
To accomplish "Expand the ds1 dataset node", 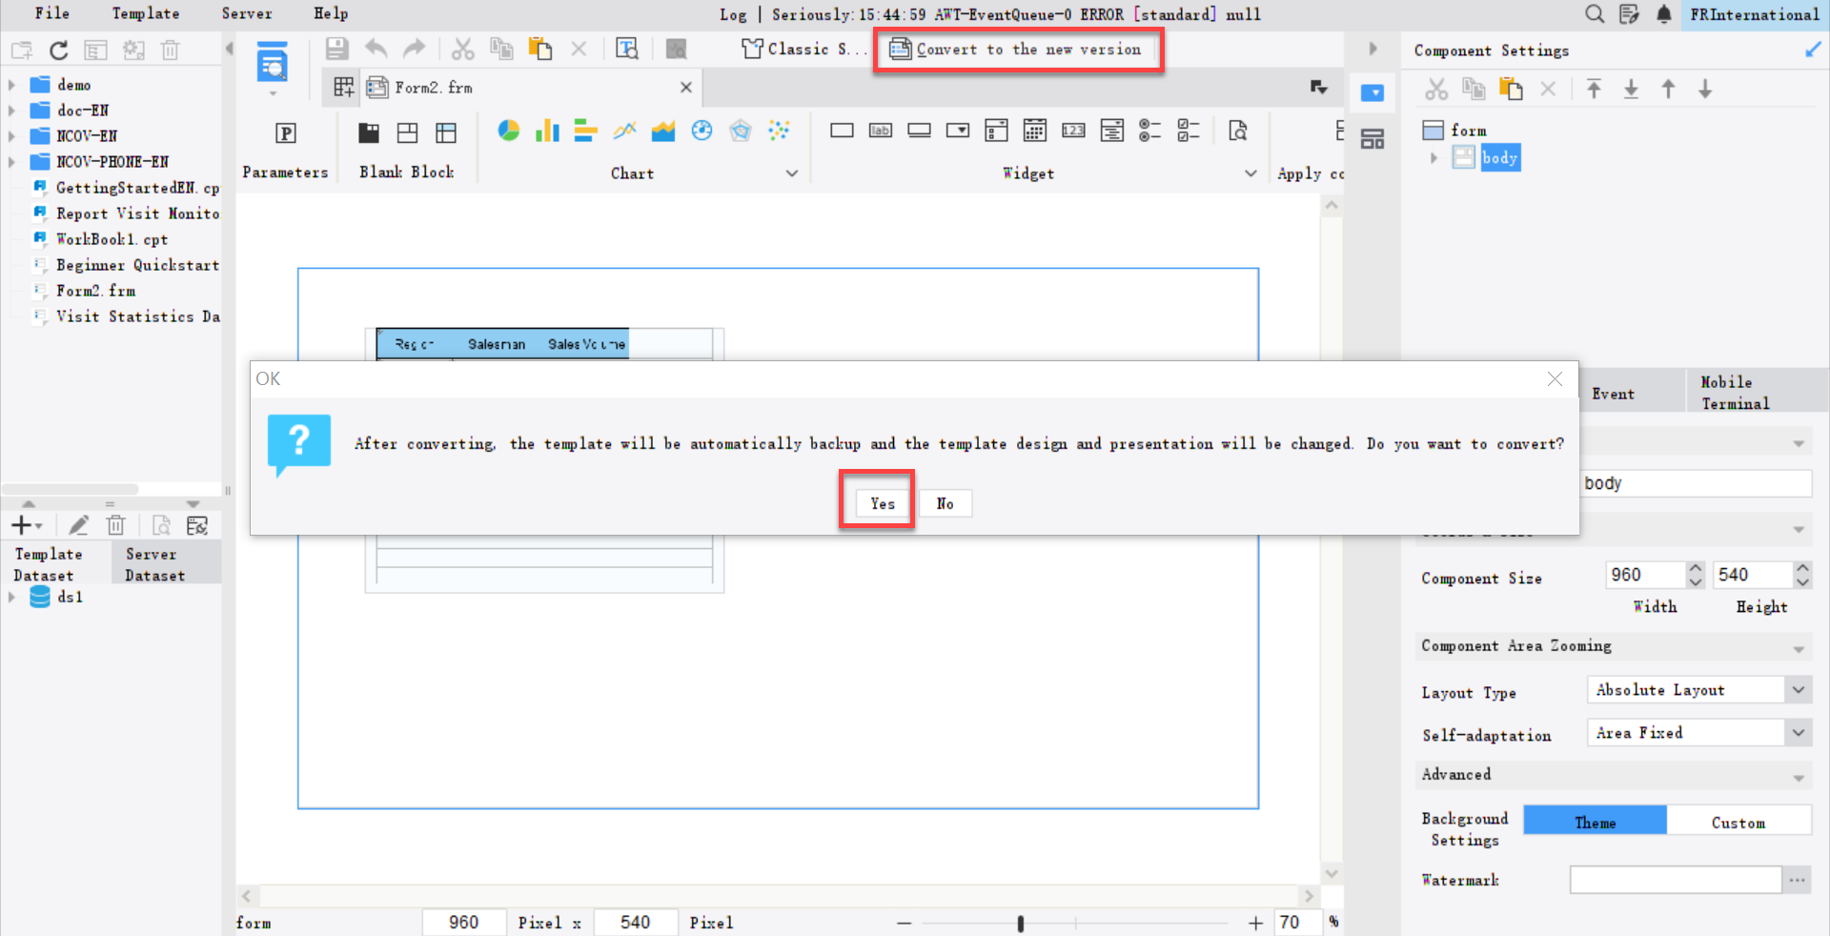I will coord(11,598).
